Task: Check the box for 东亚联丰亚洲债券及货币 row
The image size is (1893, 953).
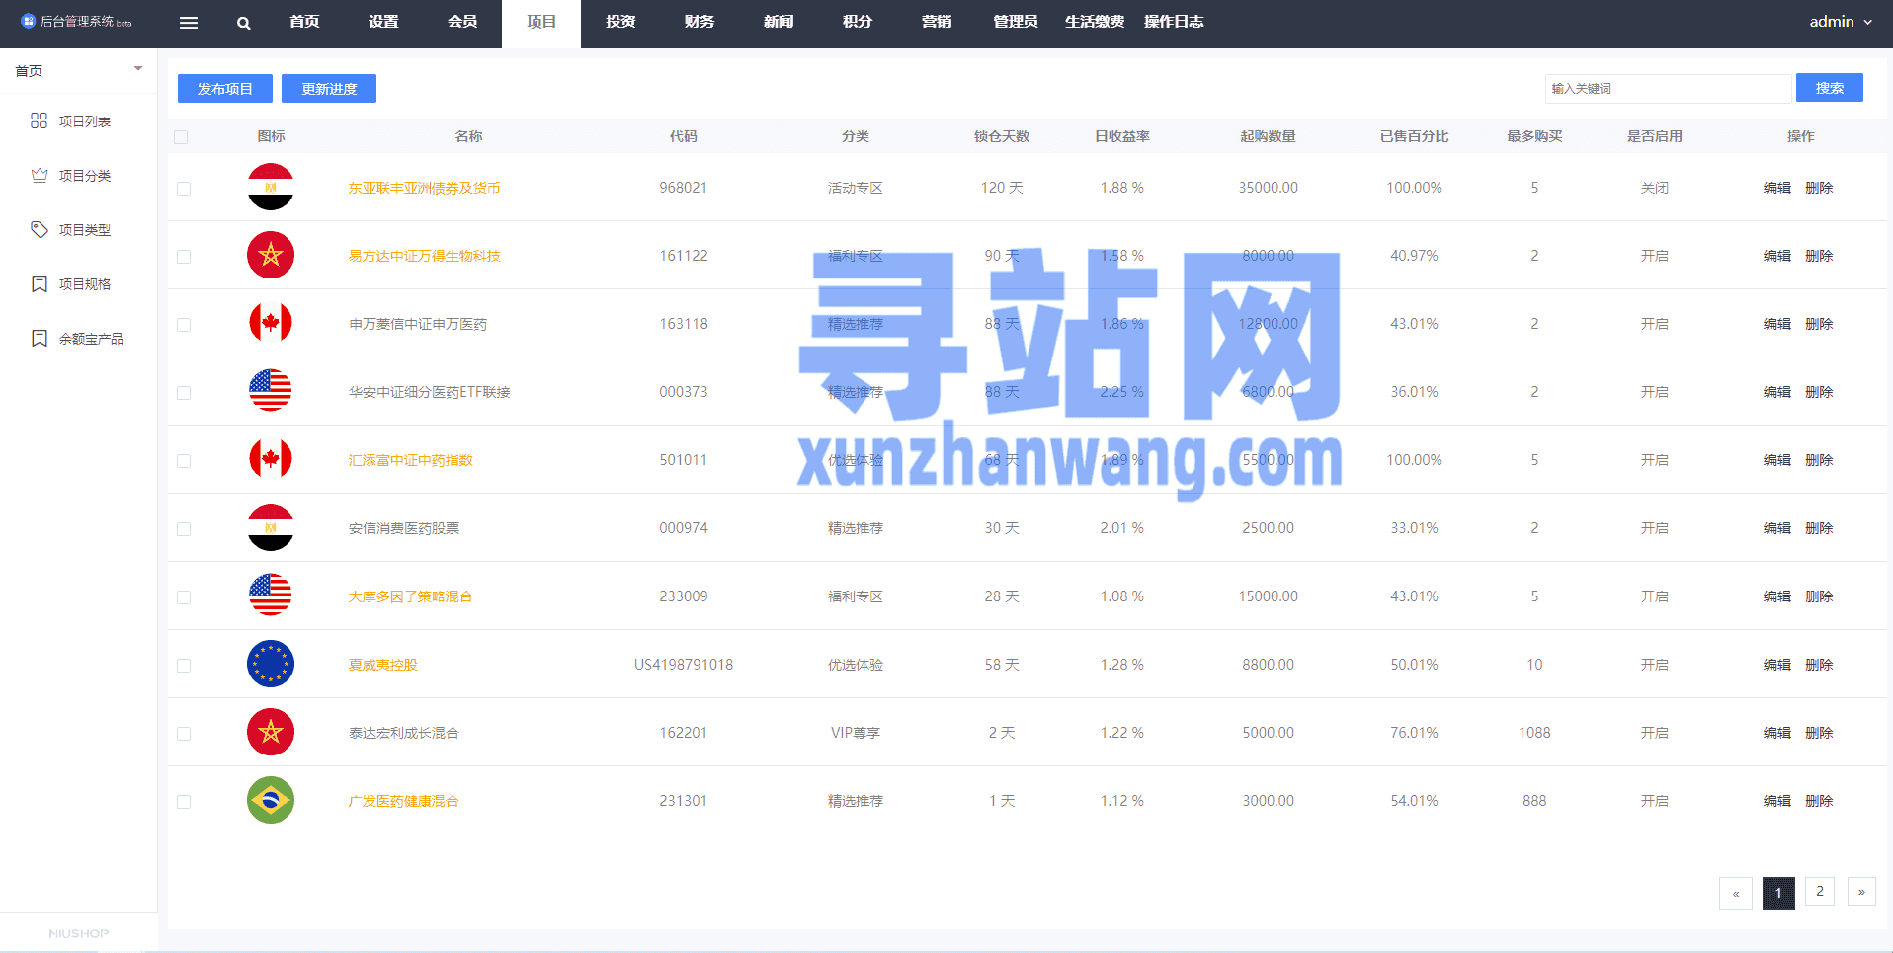Action: click(x=184, y=189)
